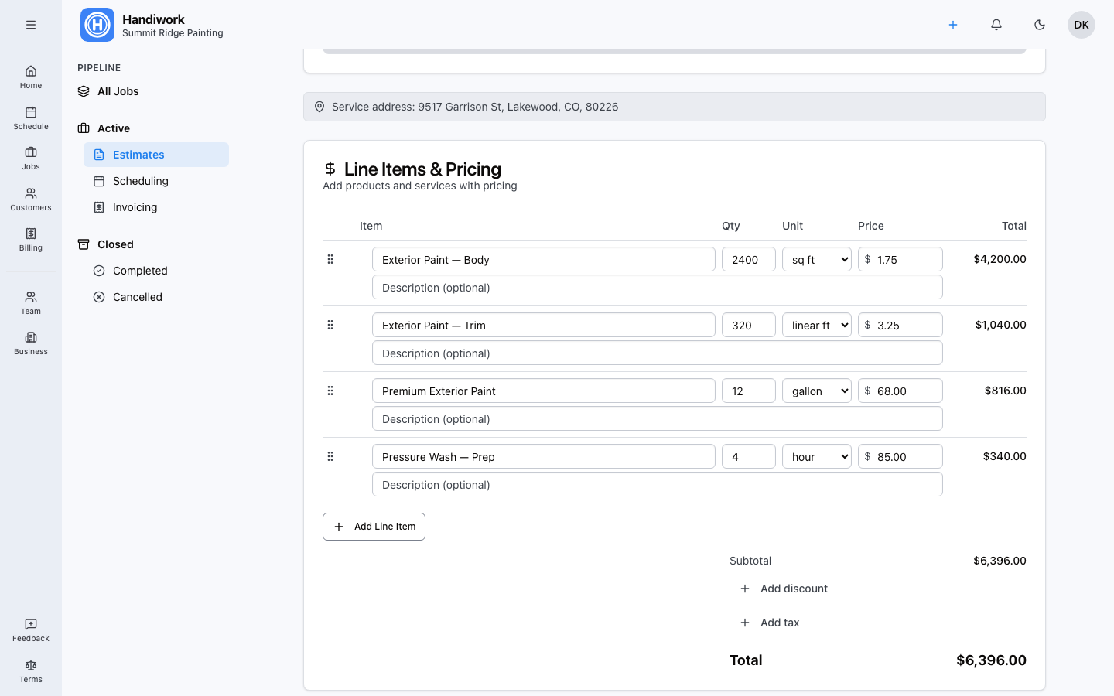Viewport: 1114px width, 696px height.
Task: Open unit dropdown showing sq ft
Action: 817,259
